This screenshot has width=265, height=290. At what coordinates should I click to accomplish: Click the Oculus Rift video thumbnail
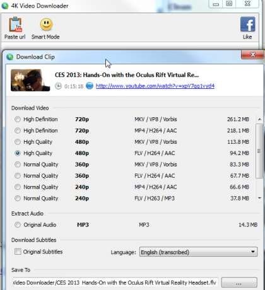click(x=30, y=80)
